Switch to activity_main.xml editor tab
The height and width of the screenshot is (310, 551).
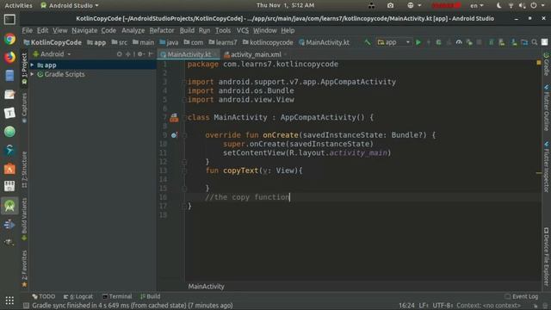point(256,54)
